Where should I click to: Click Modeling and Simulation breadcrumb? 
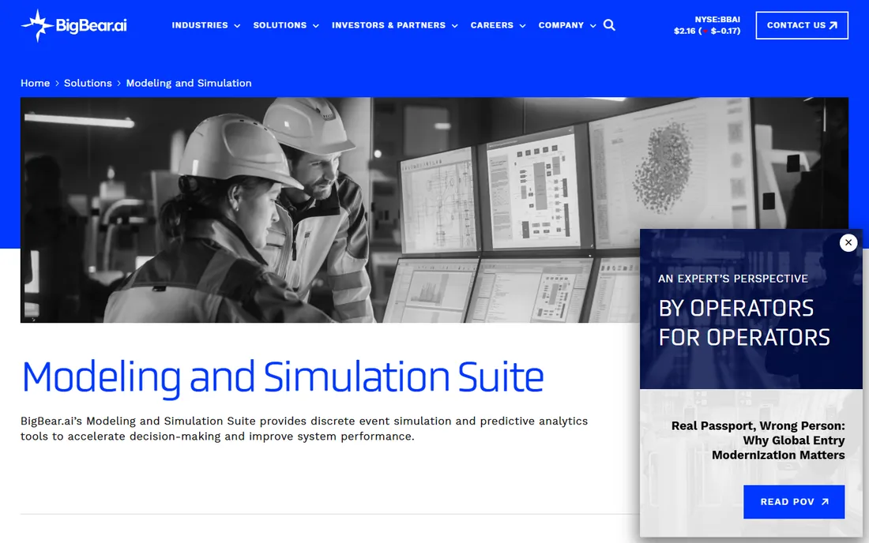tap(189, 83)
